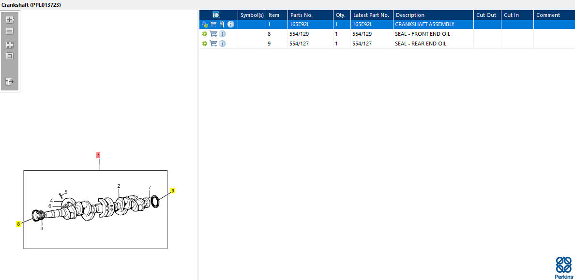Click green gear icon for item 8
This screenshot has height=280, width=575.
click(205, 34)
